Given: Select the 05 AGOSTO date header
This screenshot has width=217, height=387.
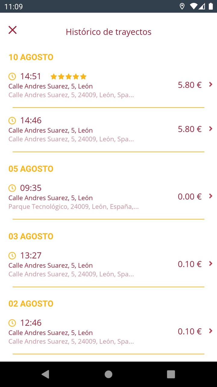Looking at the screenshot, I should (x=31, y=169).
